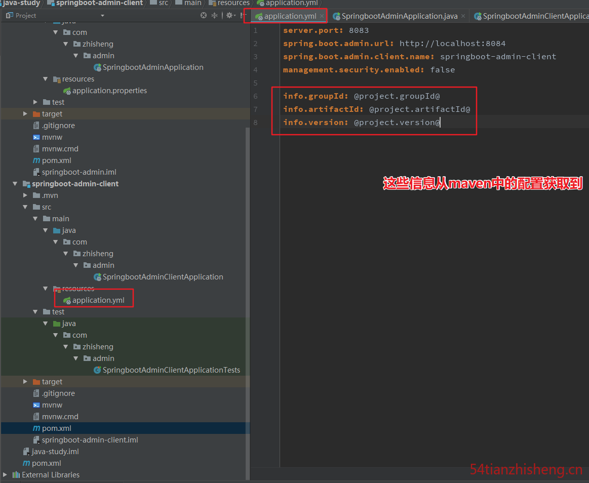589x483 pixels.
Task: Place cursor on the info.artifactId line
Action: [x=377, y=109]
